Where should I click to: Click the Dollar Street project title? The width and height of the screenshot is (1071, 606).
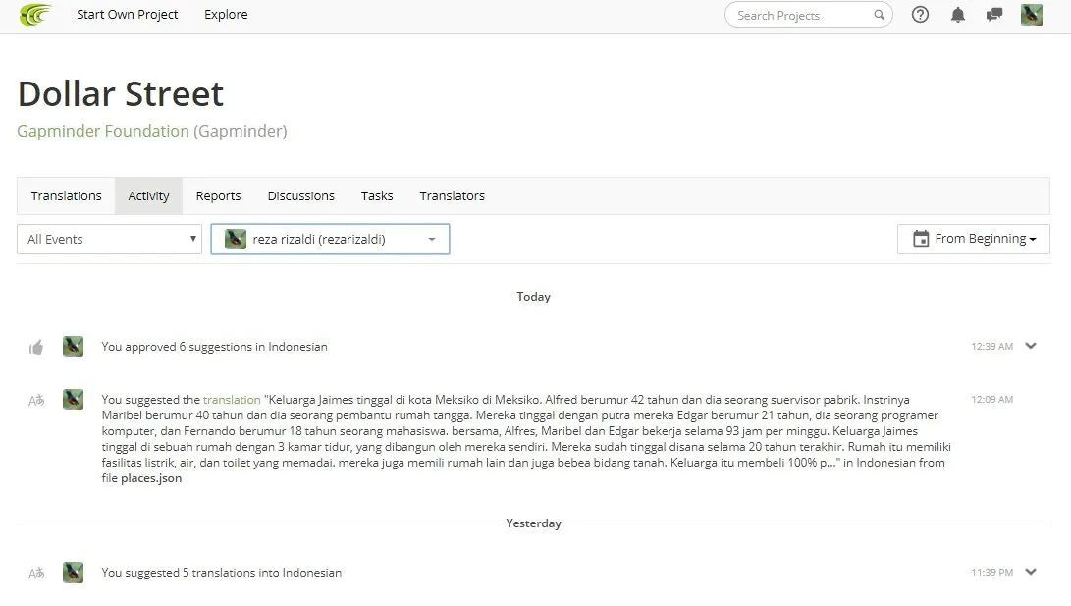click(120, 93)
